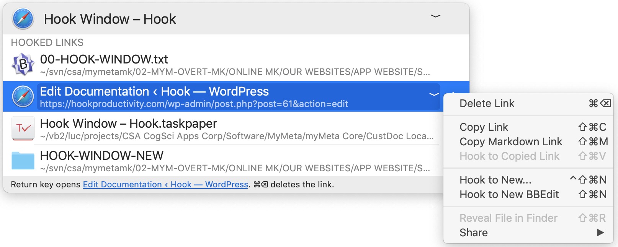This screenshot has width=618, height=247.
Task: Click Hook to Copied Link entry
Action: click(509, 156)
